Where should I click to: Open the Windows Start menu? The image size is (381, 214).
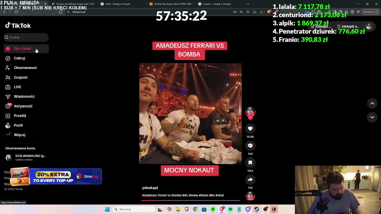point(107,209)
